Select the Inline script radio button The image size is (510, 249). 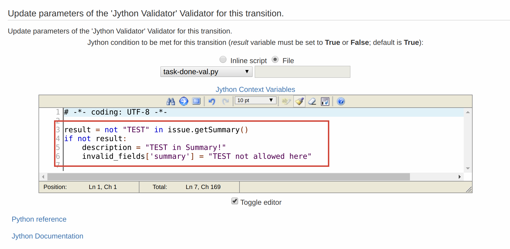(x=223, y=59)
